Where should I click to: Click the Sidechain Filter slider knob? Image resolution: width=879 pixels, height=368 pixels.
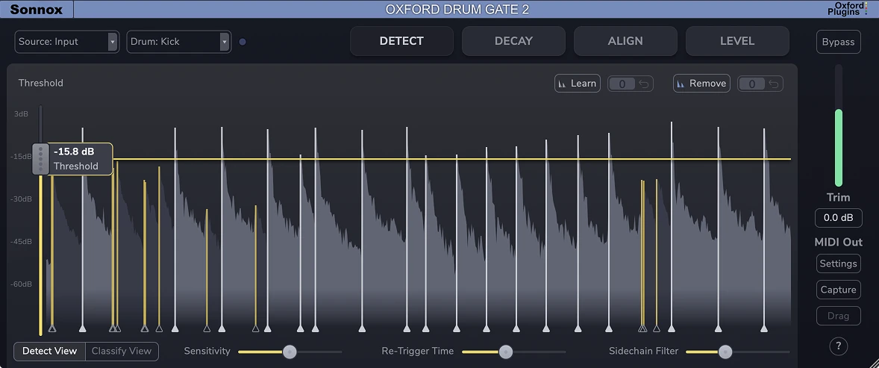(725, 352)
